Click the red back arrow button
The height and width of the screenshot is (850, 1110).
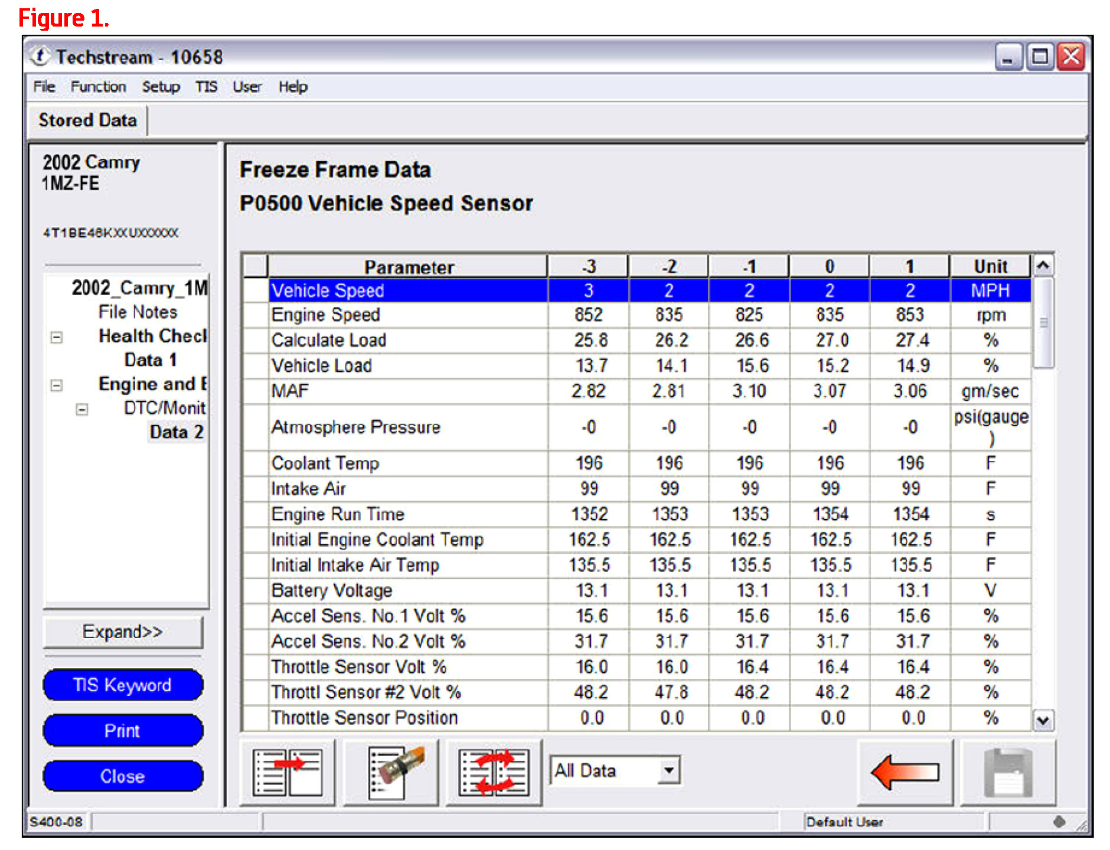(905, 773)
